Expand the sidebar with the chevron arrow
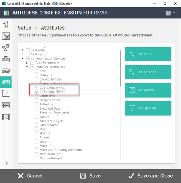 click(7, 163)
